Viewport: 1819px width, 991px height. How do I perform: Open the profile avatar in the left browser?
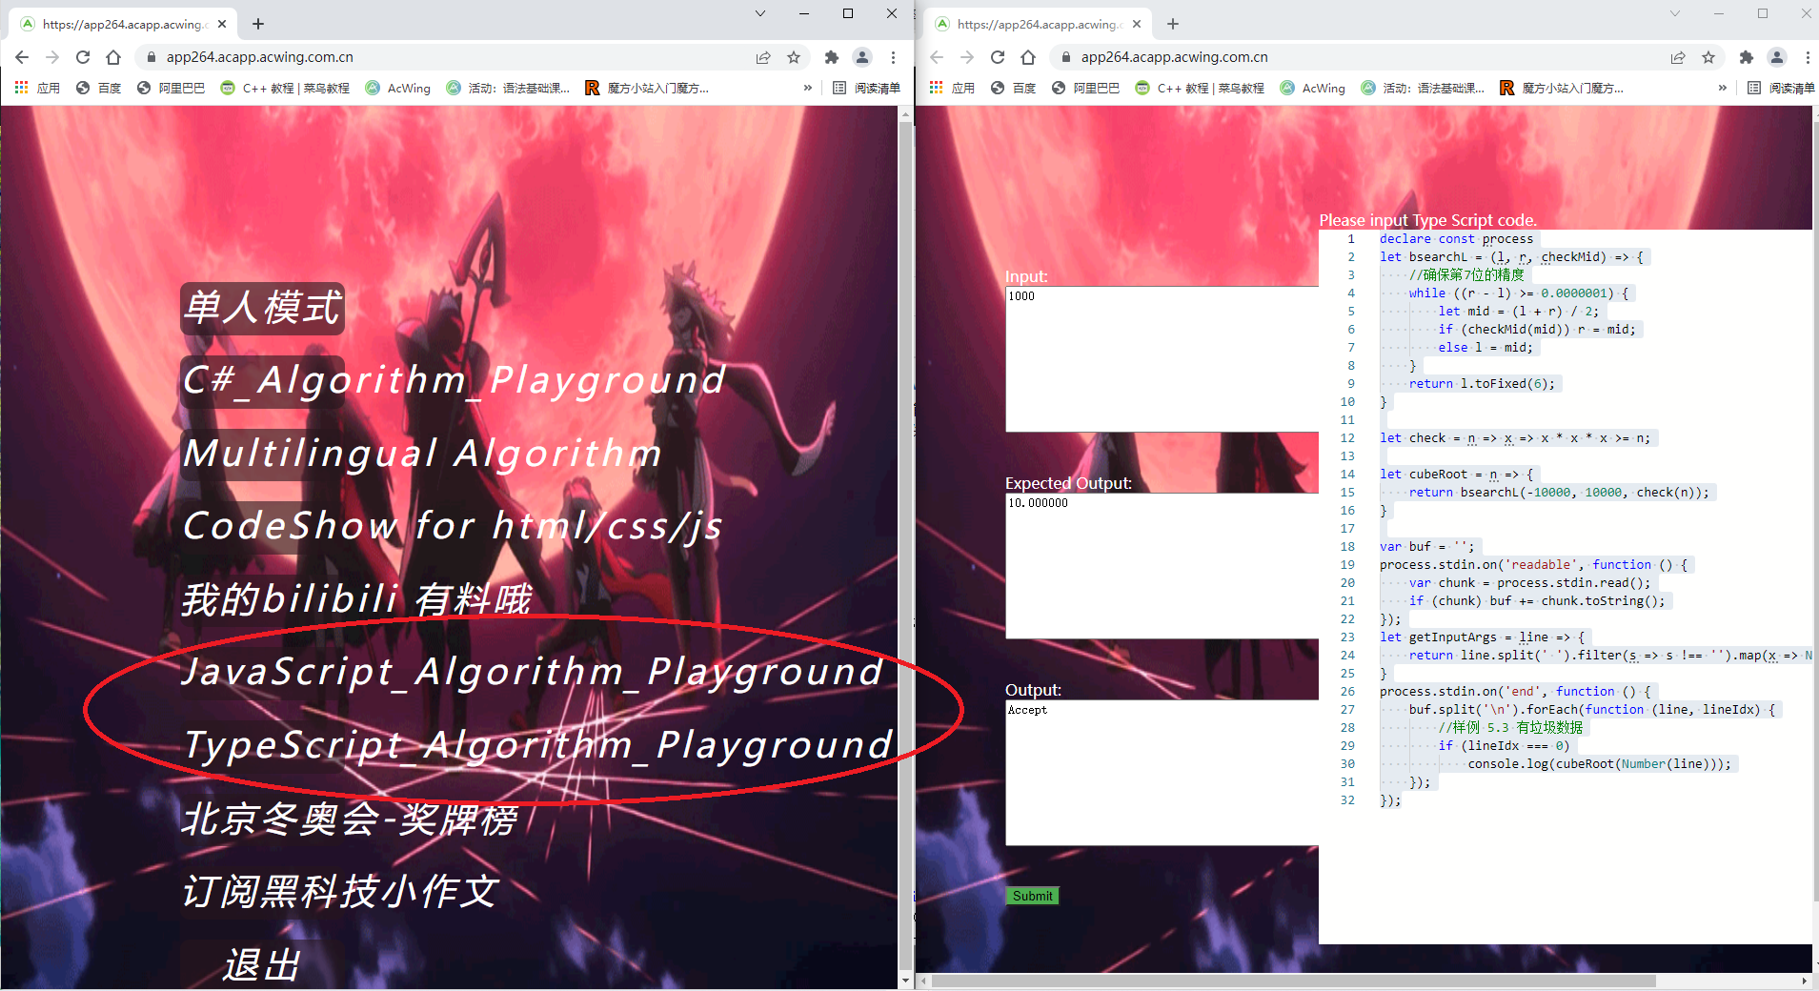[x=862, y=57]
